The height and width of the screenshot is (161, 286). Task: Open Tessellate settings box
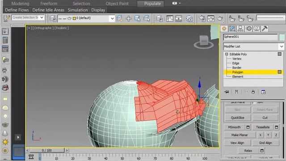pos(277,127)
